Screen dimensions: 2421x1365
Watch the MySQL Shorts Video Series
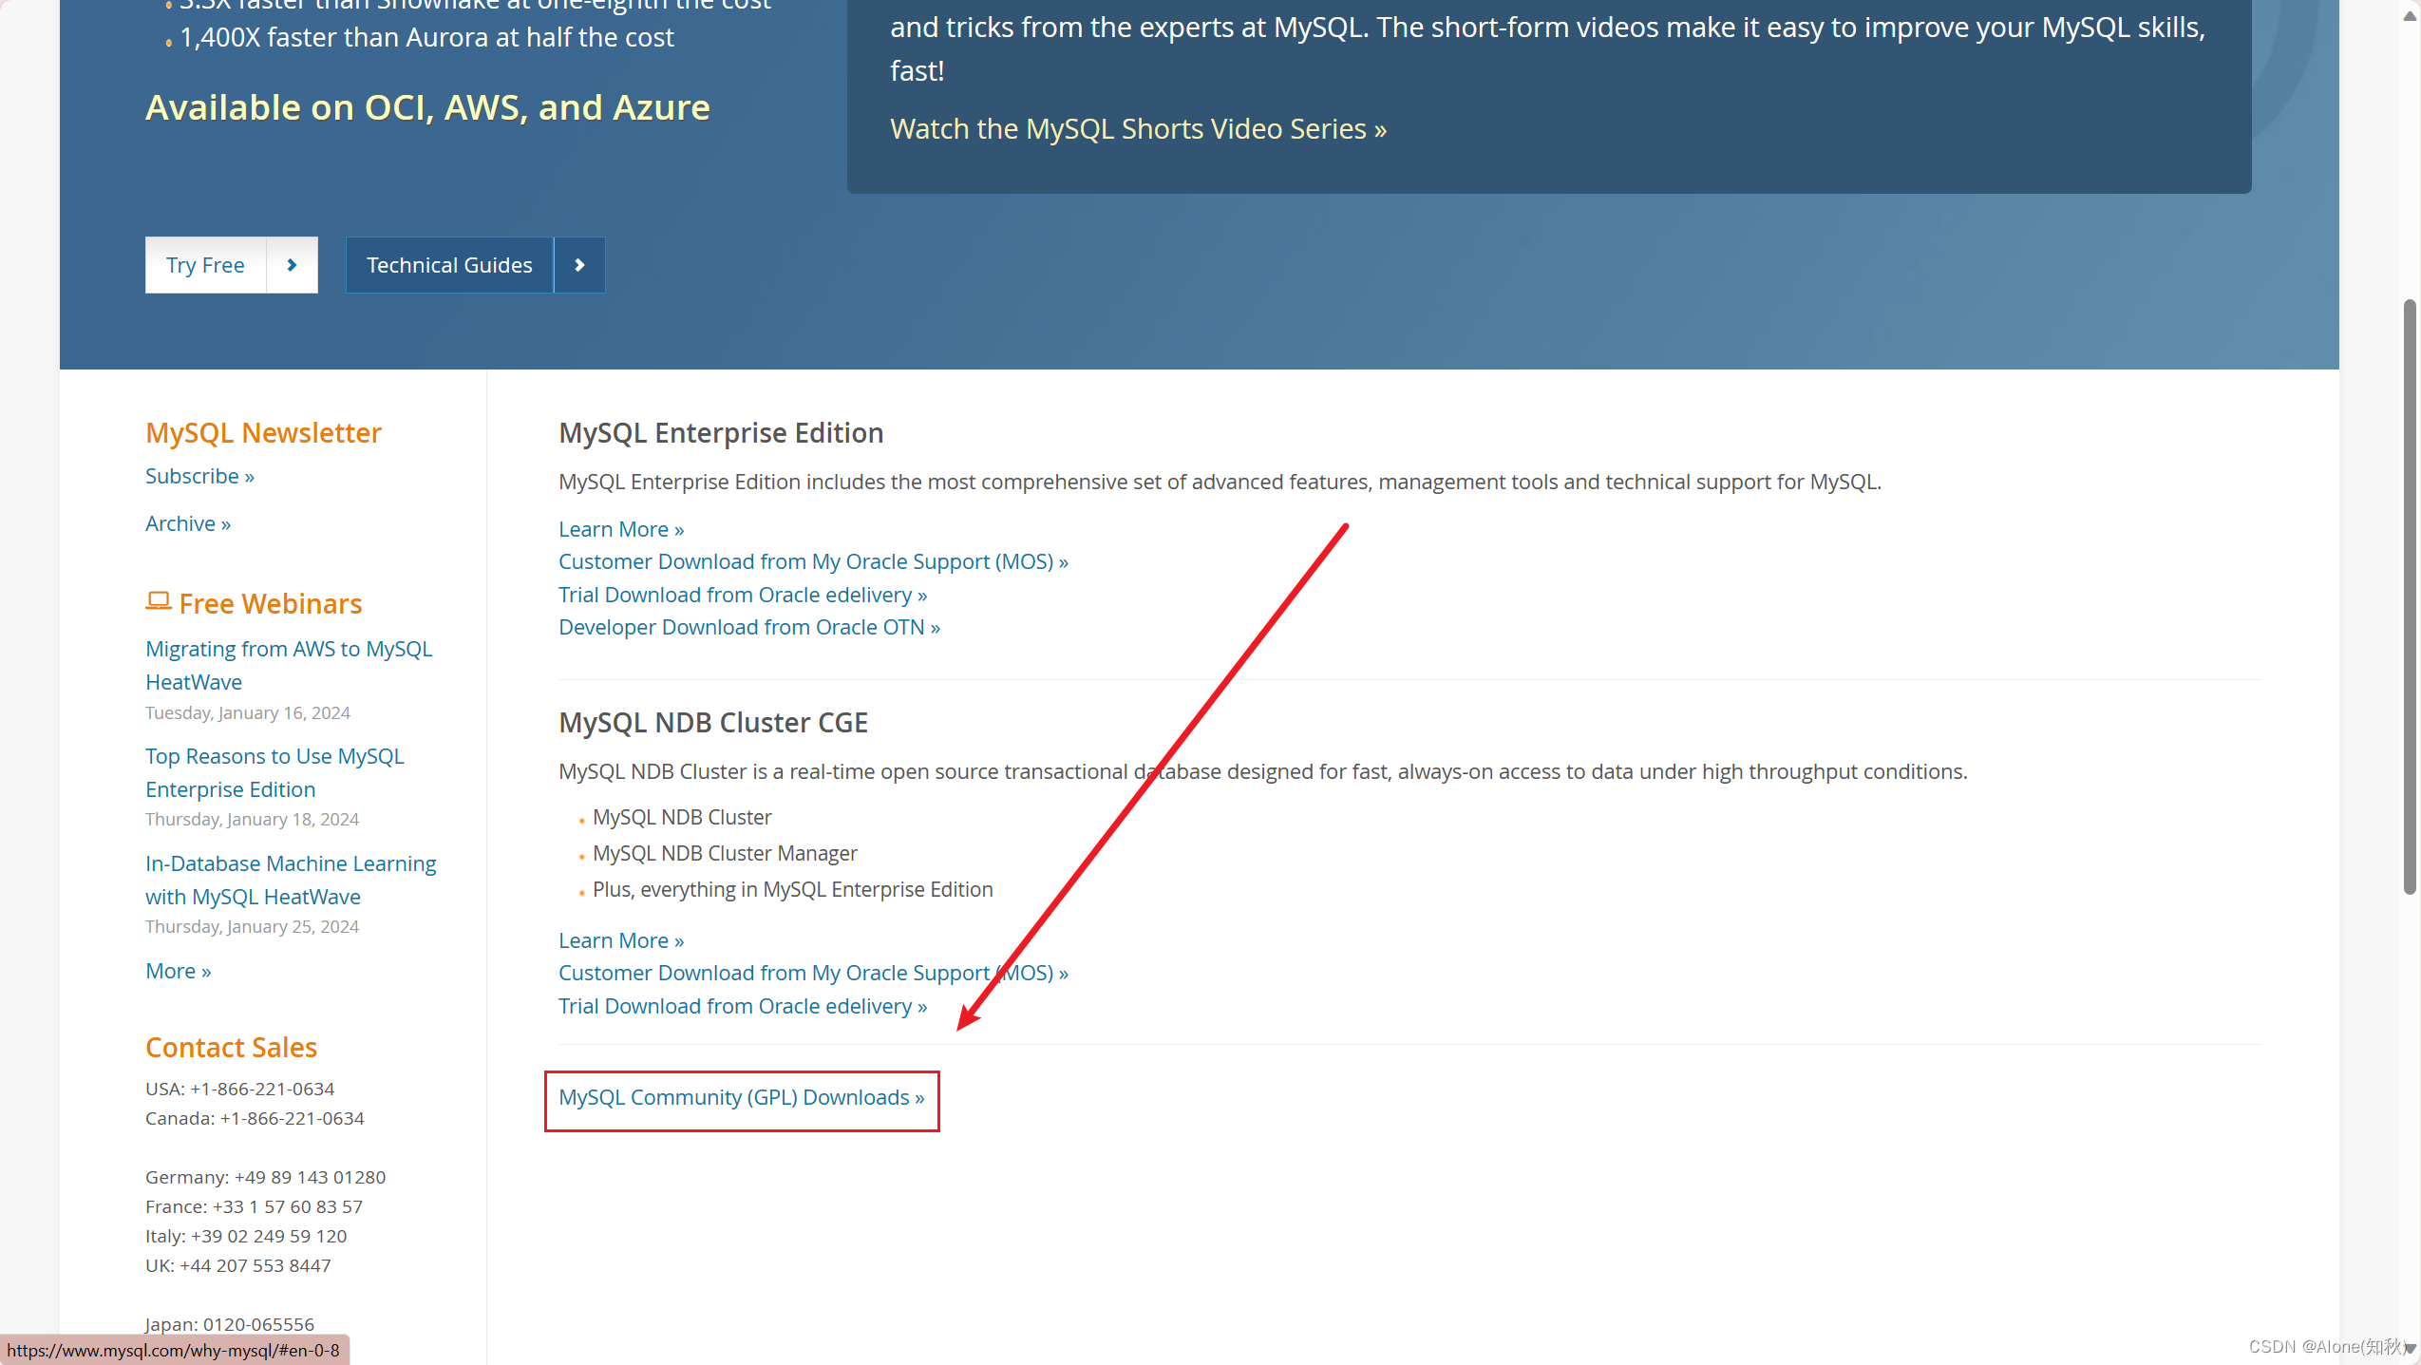1138,129
